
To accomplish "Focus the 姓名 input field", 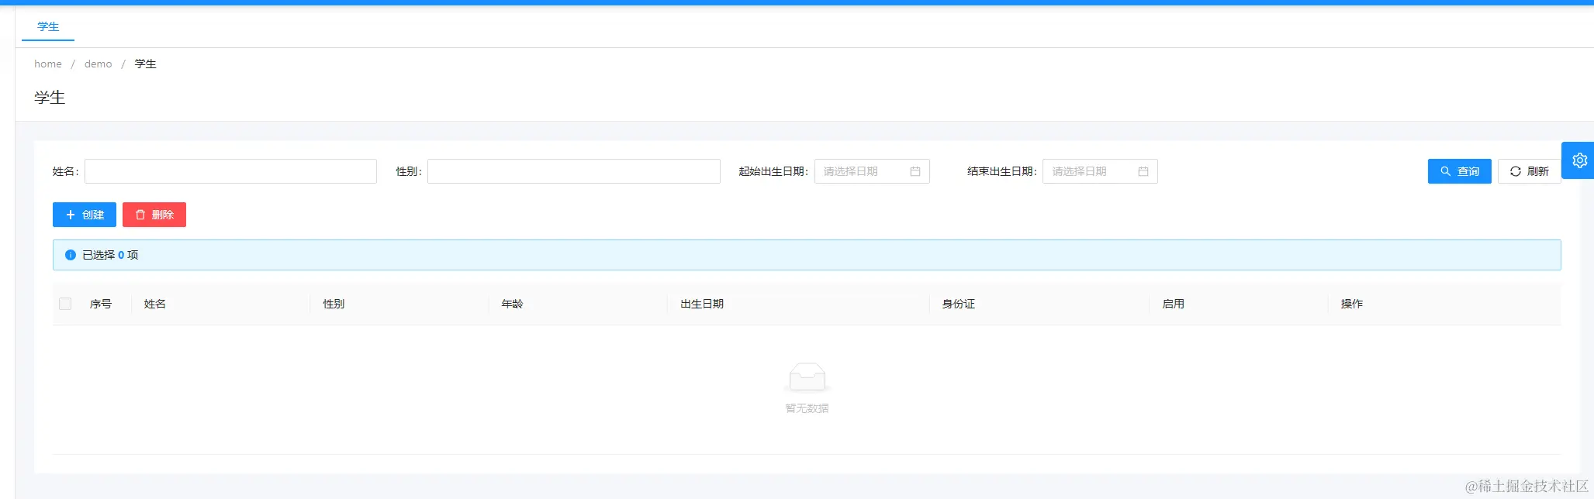I will coord(230,171).
